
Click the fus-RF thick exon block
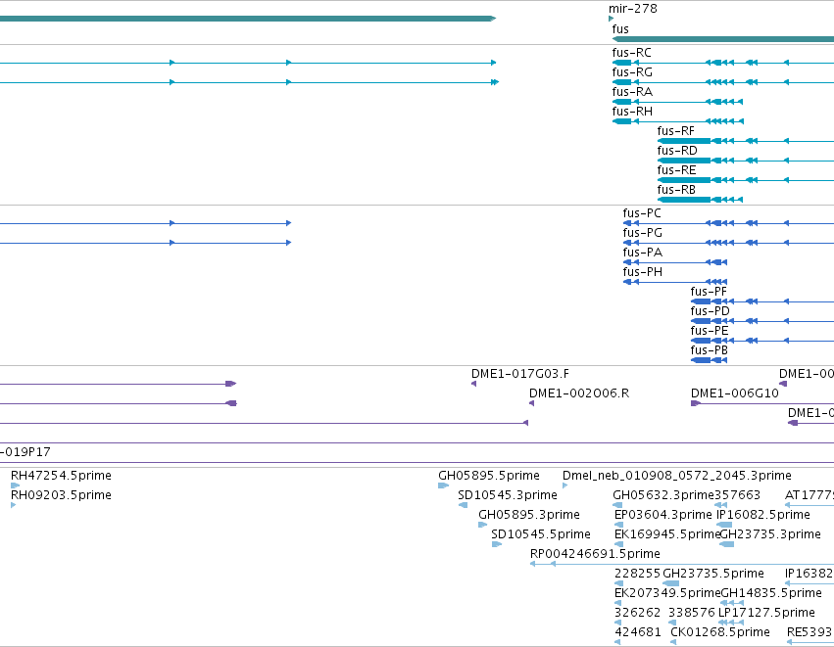click(x=684, y=141)
